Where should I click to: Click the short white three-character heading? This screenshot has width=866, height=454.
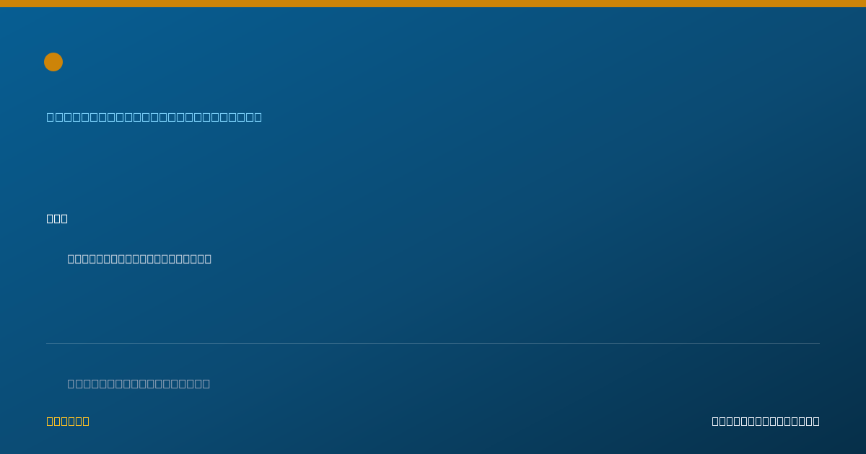click(57, 218)
